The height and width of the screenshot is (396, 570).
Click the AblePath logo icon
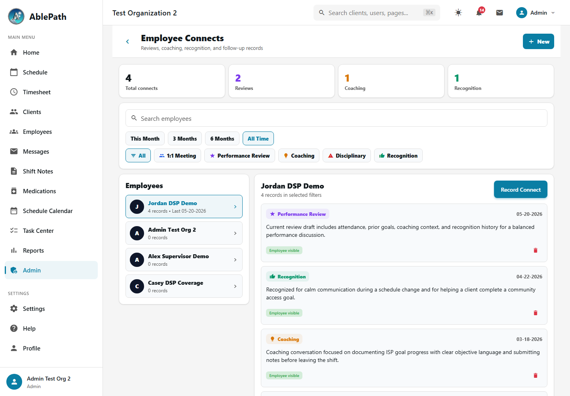[16, 16]
